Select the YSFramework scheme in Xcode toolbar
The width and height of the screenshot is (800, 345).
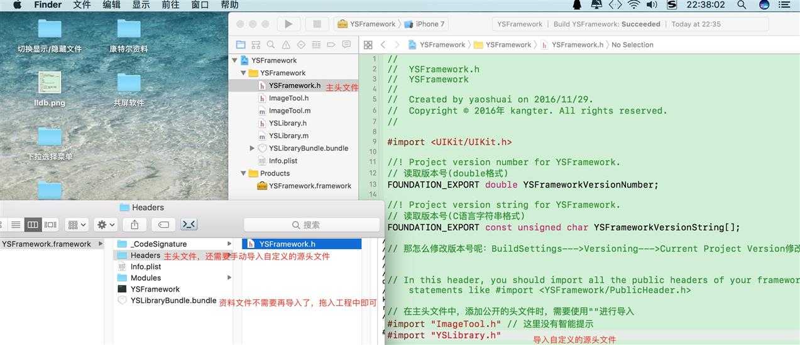tap(366, 24)
